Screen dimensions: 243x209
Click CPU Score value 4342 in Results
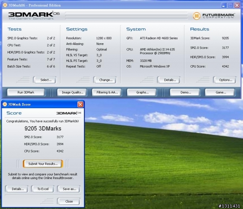(x=225, y=66)
